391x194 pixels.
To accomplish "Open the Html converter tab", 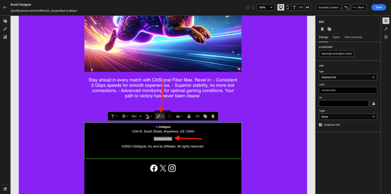I will pyautogui.click(x=353, y=37).
